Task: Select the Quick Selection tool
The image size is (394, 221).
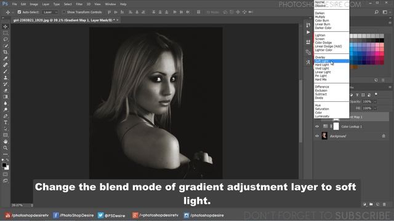Action: pyautogui.click(x=6, y=45)
